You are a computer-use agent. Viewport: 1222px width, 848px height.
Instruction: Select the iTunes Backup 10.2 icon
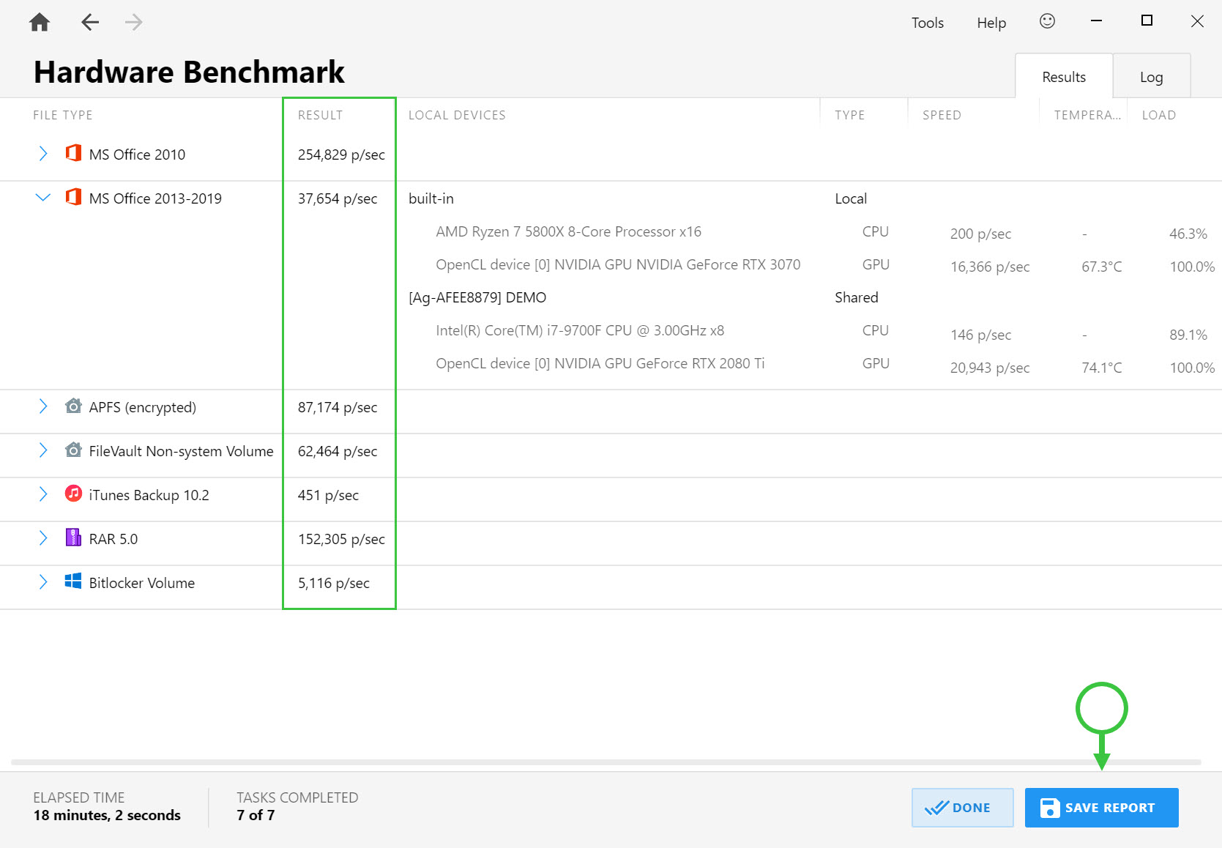(x=72, y=494)
